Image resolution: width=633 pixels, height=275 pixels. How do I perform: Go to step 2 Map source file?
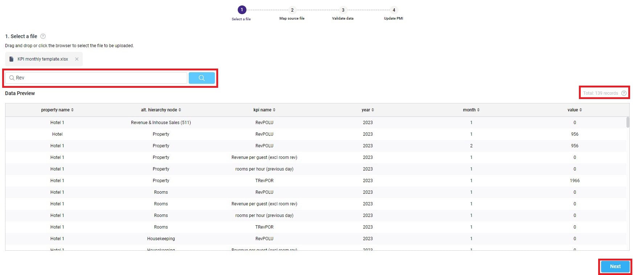click(x=292, y=10)
